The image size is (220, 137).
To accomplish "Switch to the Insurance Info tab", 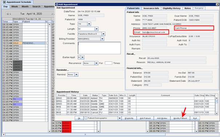I will pos(151,8).
